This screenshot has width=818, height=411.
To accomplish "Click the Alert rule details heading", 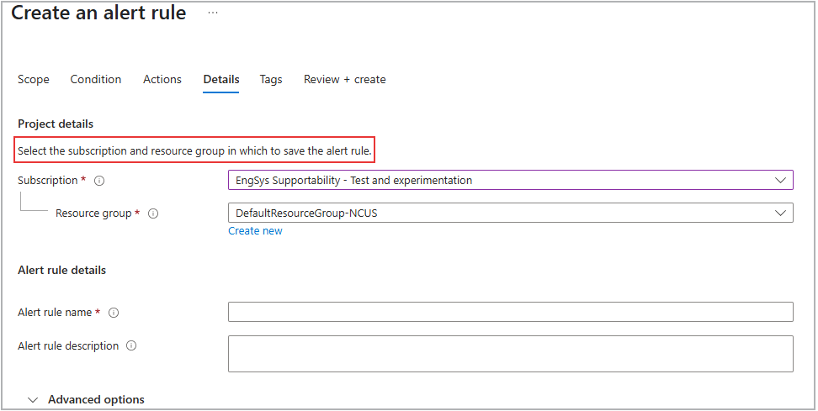I will tap(62, 270).
